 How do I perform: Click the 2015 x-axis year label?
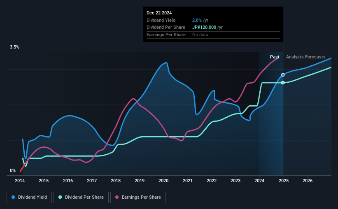coord(44,181)
